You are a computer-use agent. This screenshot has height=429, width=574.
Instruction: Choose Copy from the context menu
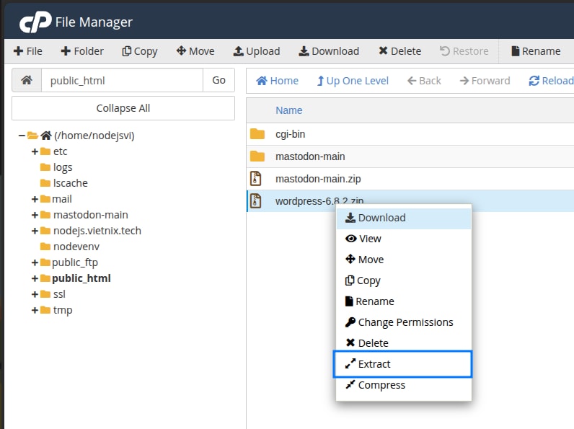(x=403, y=280)
